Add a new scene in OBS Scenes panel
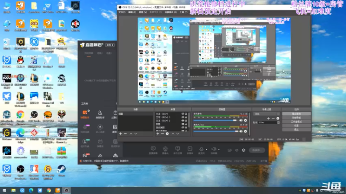Viewport: 346px width, 194px height. (121, 134)
